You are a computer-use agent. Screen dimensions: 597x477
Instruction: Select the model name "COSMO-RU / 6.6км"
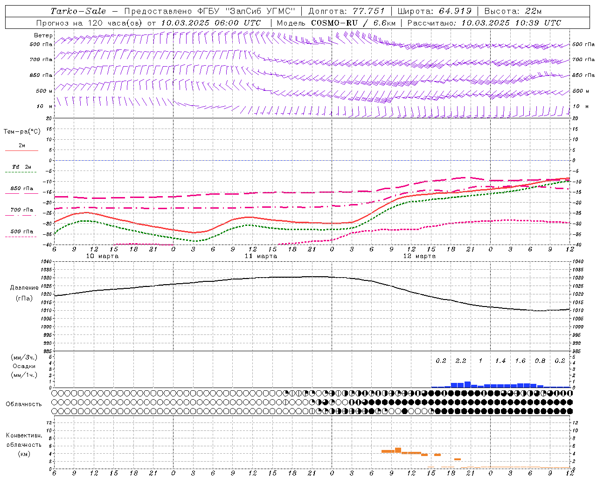pos(354,23)
